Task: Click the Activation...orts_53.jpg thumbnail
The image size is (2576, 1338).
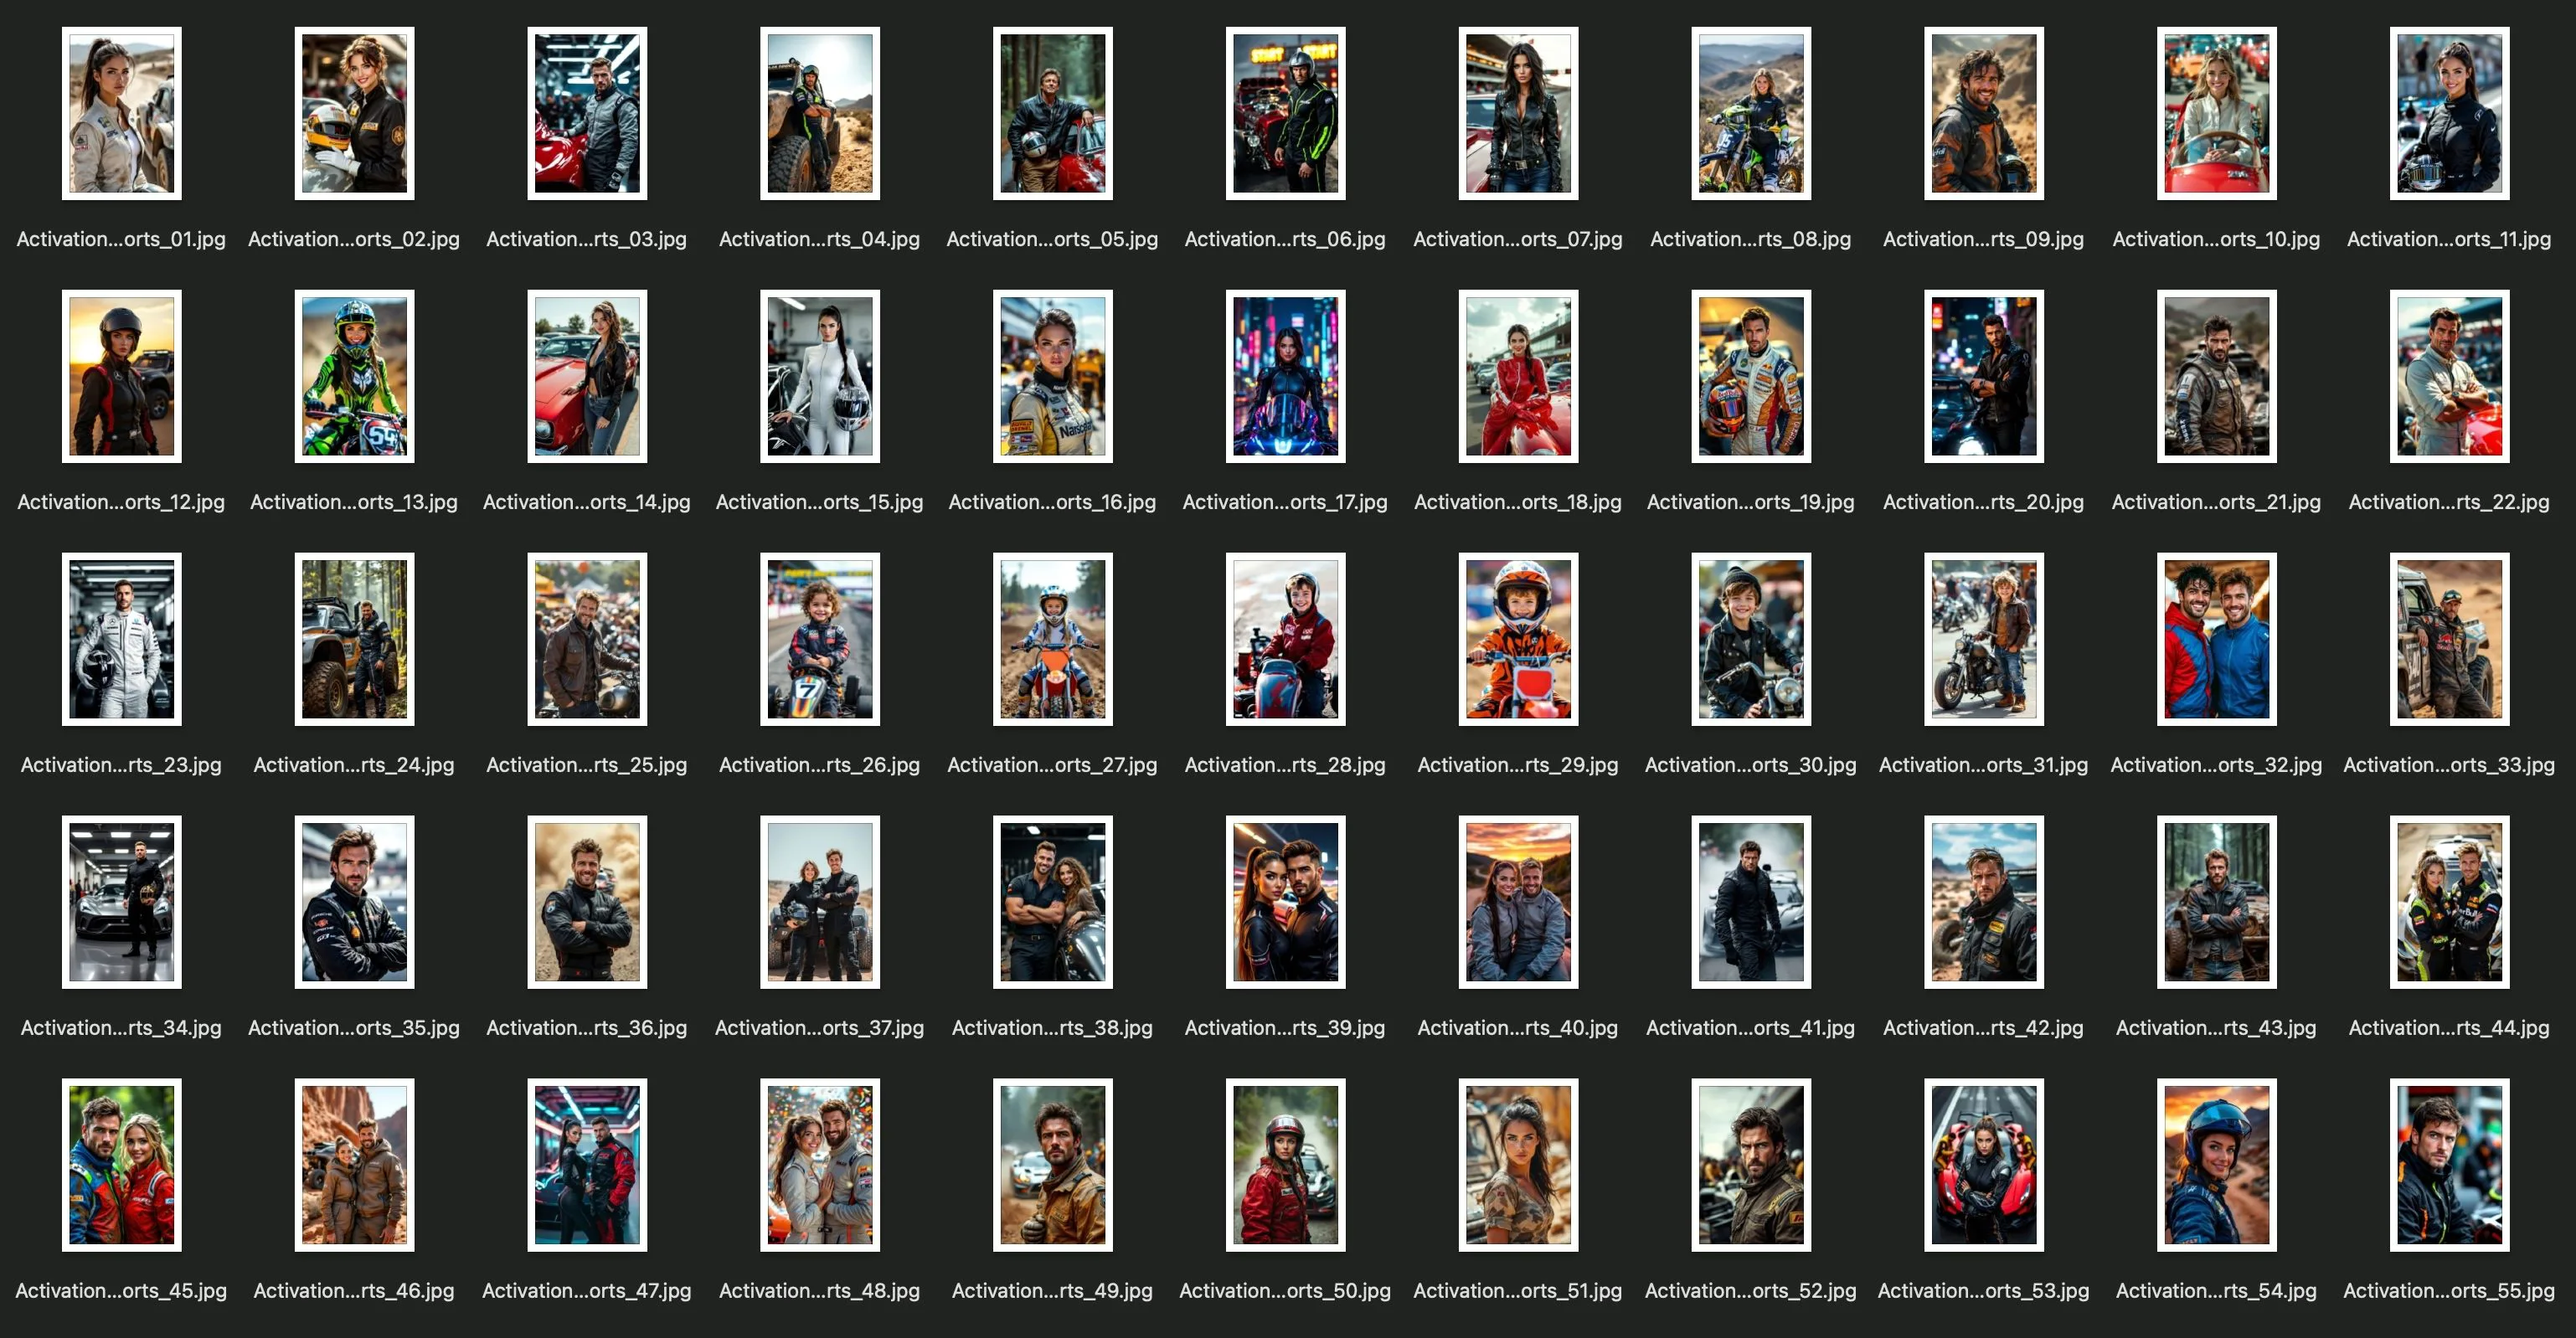Action: (x=1983, y=1165)
